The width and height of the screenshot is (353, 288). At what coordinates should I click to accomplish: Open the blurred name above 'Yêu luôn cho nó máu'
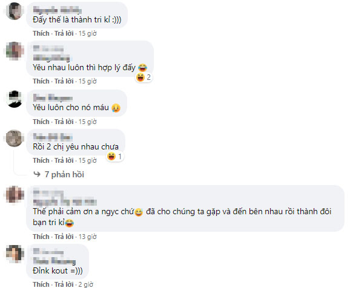[53, 98]
